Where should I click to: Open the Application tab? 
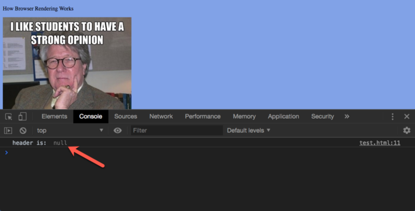pyautogui.click(x=283, y=117)
